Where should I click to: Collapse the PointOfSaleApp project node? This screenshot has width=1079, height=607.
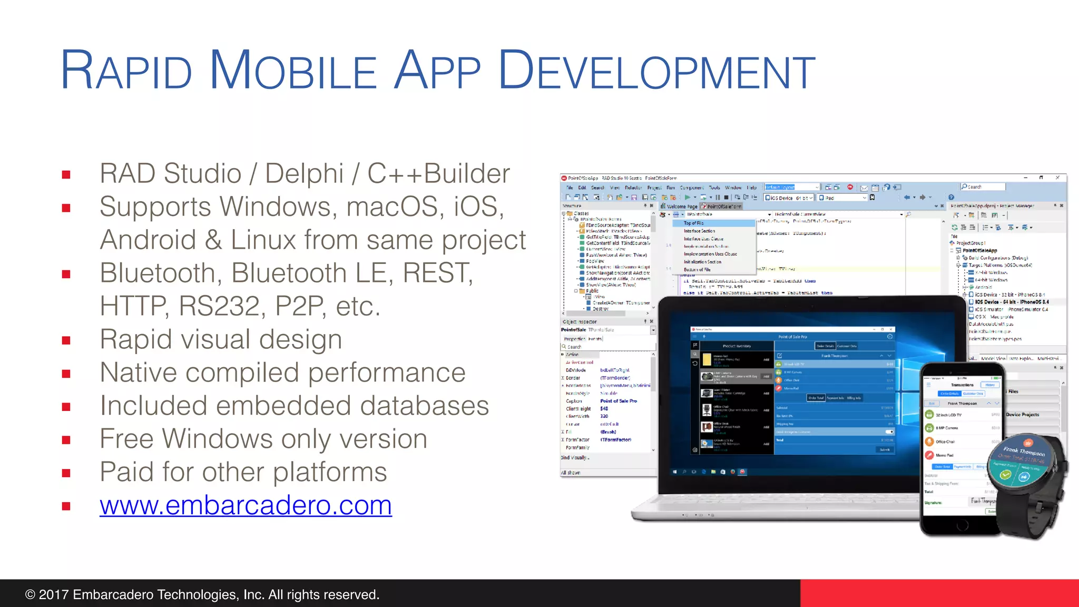click(x=952, y=250)
